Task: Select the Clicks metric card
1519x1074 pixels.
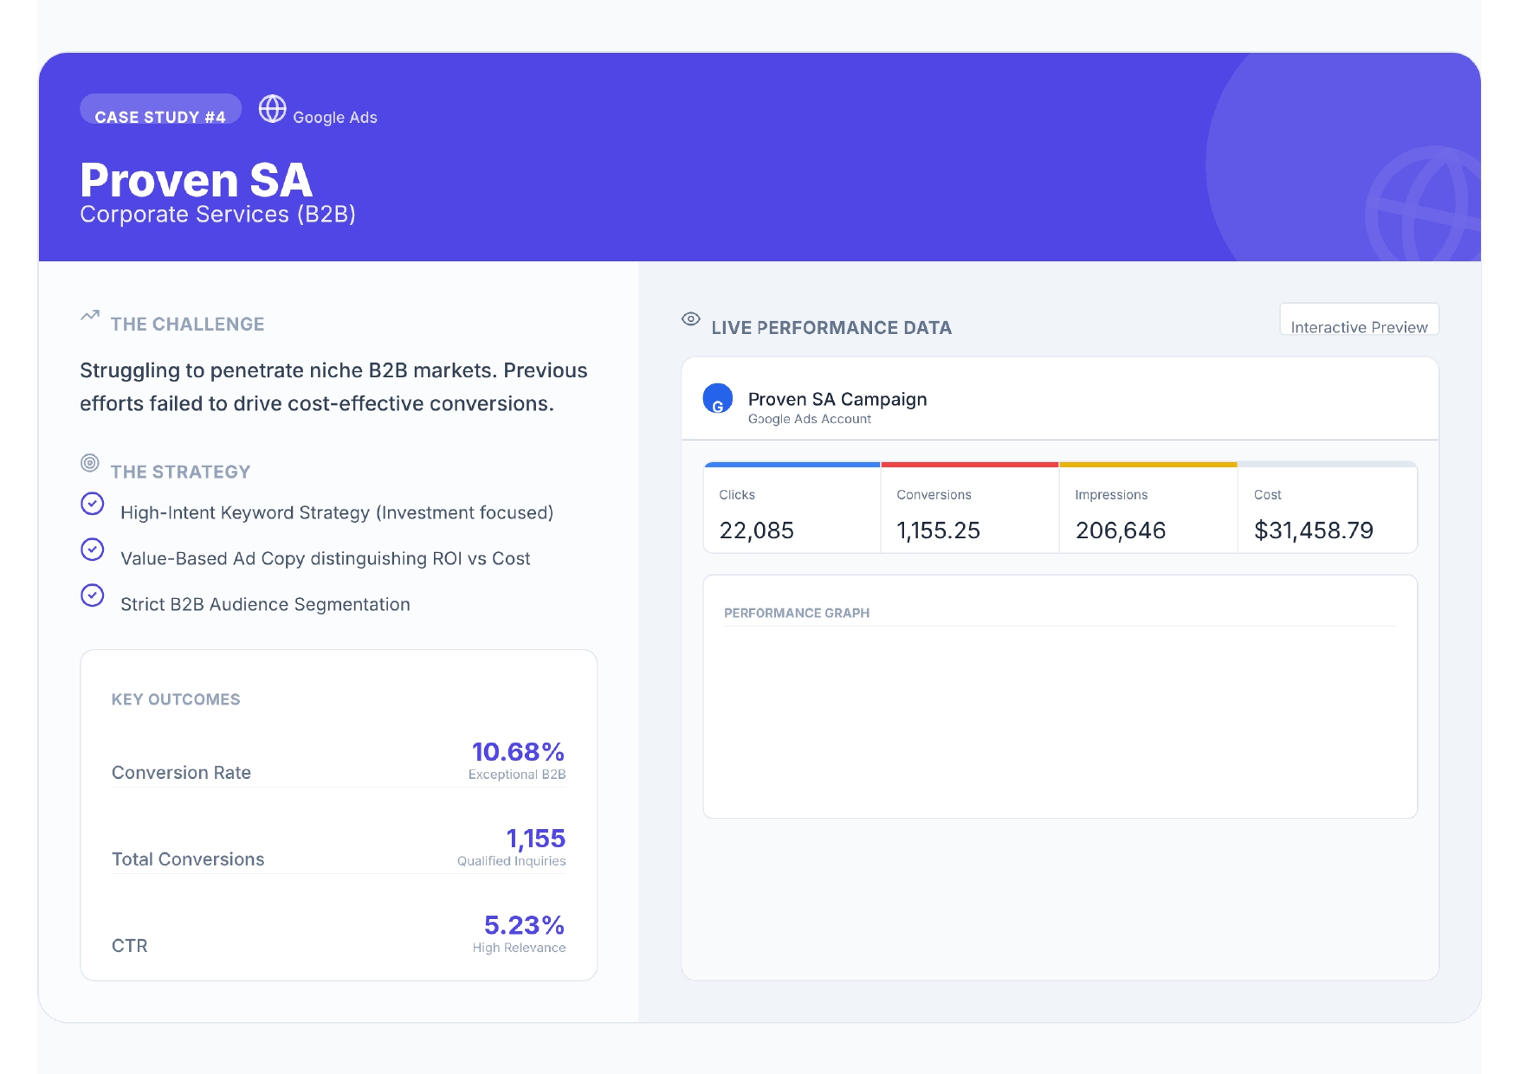Action: click(x=792, y=508)
